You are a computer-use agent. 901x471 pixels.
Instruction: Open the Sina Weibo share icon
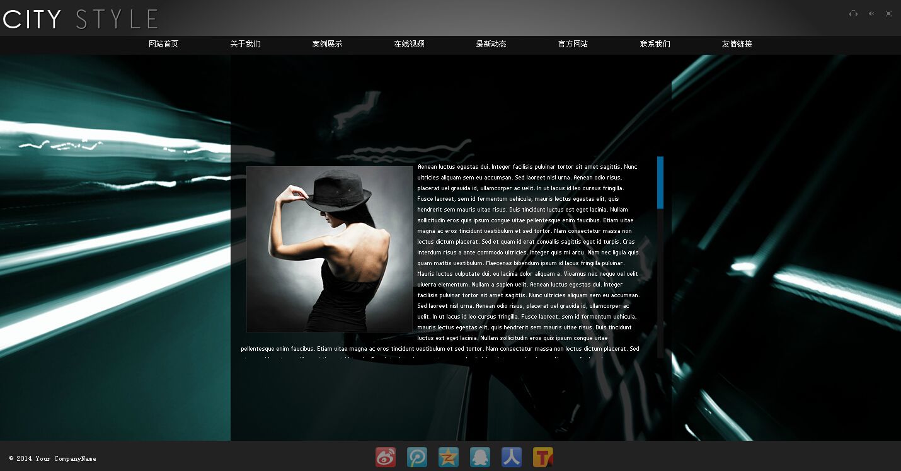pos(386,457)
